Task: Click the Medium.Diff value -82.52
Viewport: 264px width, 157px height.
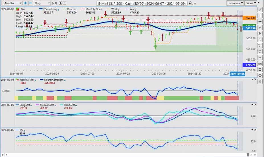Action: 44,108
